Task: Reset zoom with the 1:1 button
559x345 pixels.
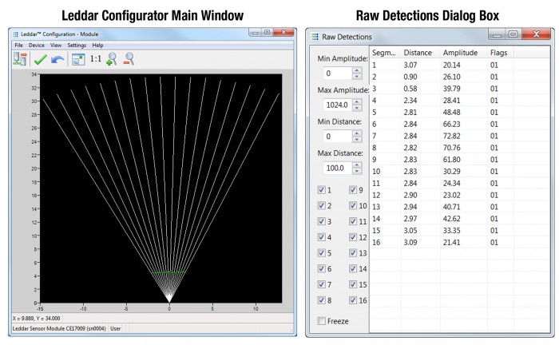Action: [x=95, y=60]
